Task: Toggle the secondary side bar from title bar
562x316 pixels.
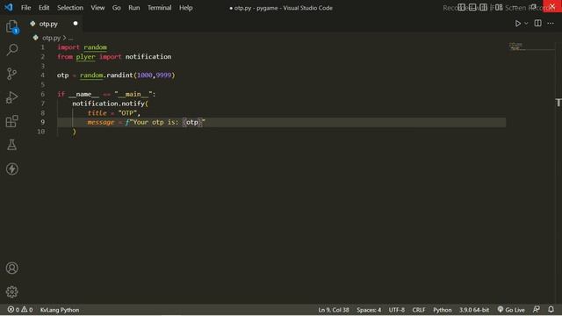Action: coord(484,8)
